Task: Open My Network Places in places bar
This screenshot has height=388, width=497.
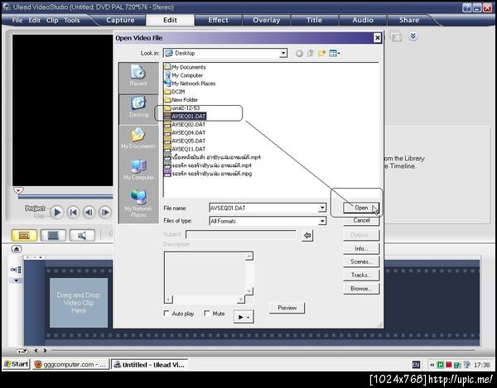Action: [x=138, y=204]
